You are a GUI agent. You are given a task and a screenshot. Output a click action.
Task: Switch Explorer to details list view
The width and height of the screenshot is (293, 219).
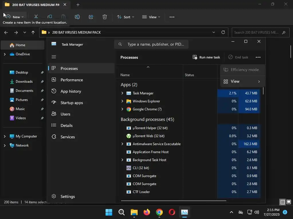tap(282, 202)
